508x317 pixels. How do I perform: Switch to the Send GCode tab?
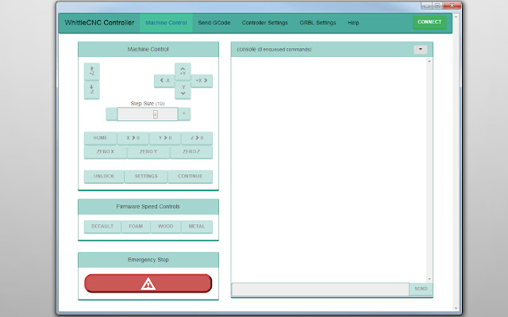(x=214, y=22)
